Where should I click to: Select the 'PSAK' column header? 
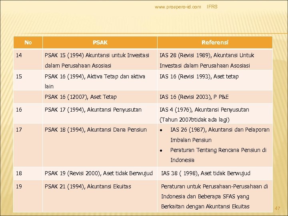[100, 42]
